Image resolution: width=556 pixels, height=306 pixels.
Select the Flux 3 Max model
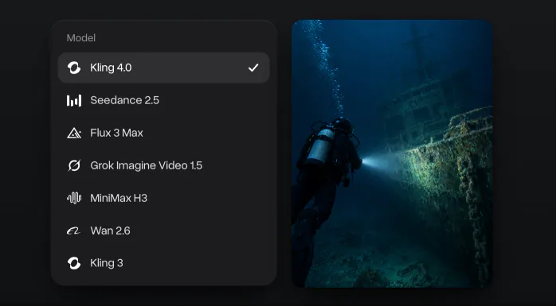(164, 133)
